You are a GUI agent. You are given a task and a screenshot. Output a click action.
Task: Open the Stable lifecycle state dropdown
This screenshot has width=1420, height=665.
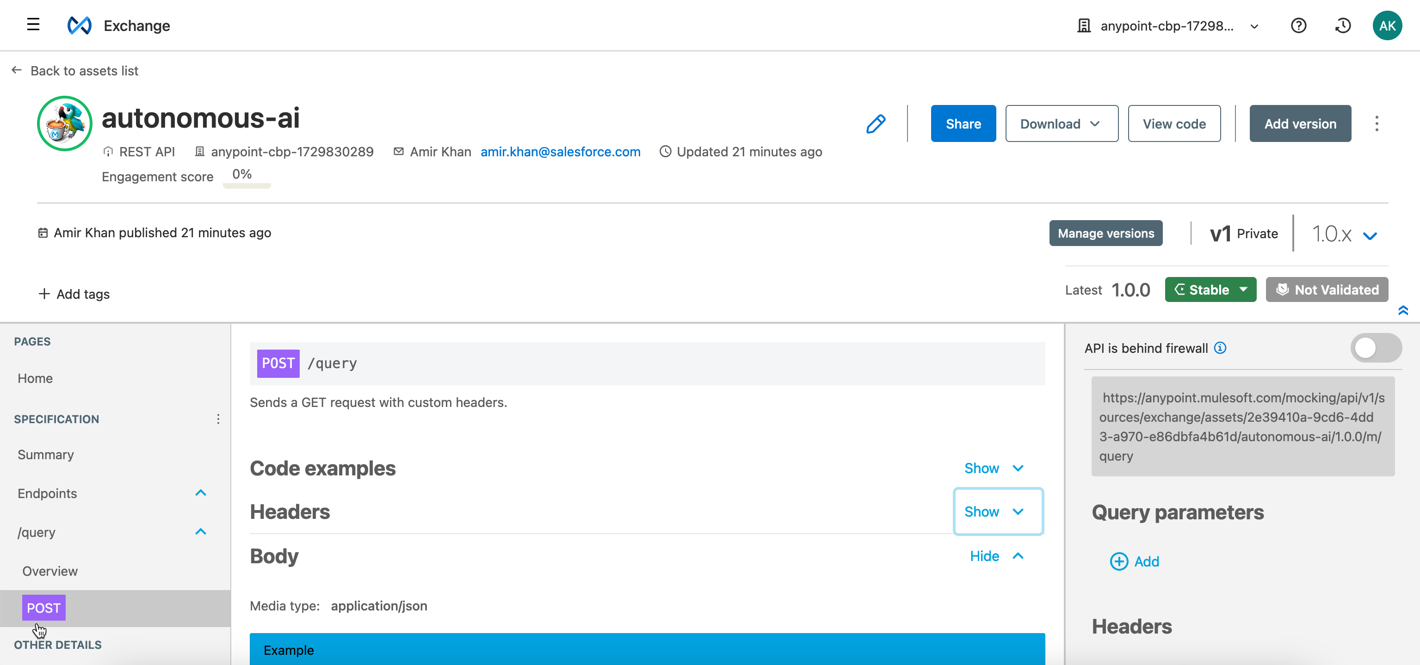pyautogui.click(x=1210, y=289)
